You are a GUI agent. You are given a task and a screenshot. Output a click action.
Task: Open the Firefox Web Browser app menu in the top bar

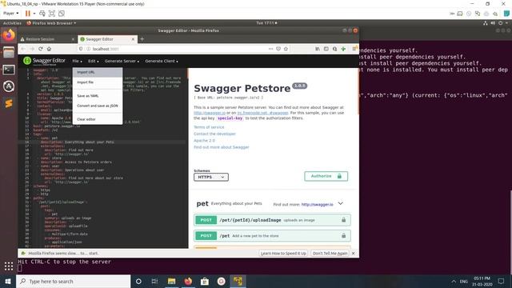(51, 23)
